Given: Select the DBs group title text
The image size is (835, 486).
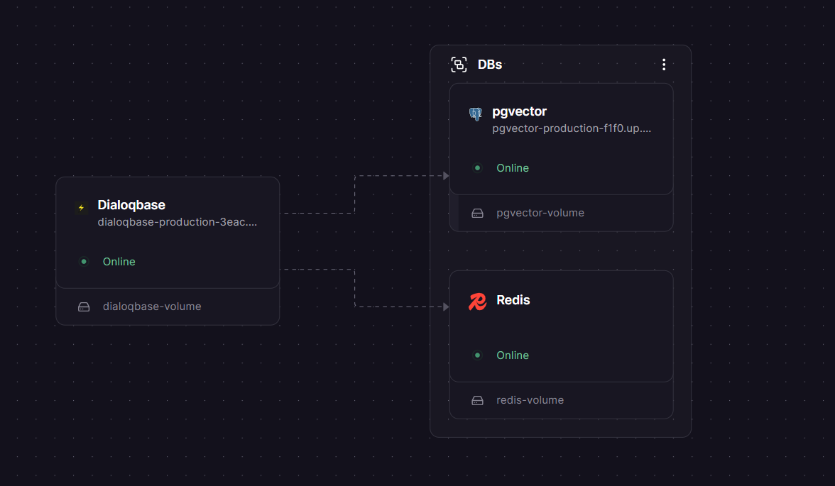Looking at the screenshot, I should (490, 64).
